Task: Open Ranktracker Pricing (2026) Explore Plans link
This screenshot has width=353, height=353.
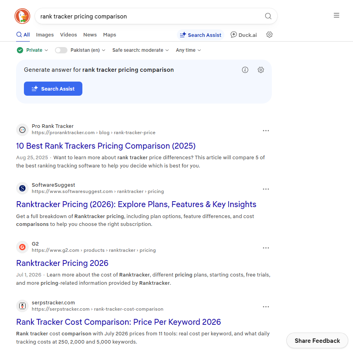Action: coord(136,204)
